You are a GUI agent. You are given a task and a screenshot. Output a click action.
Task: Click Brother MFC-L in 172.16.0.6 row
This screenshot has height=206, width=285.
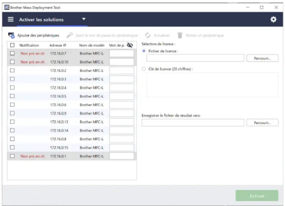click(x=92, y=105)
